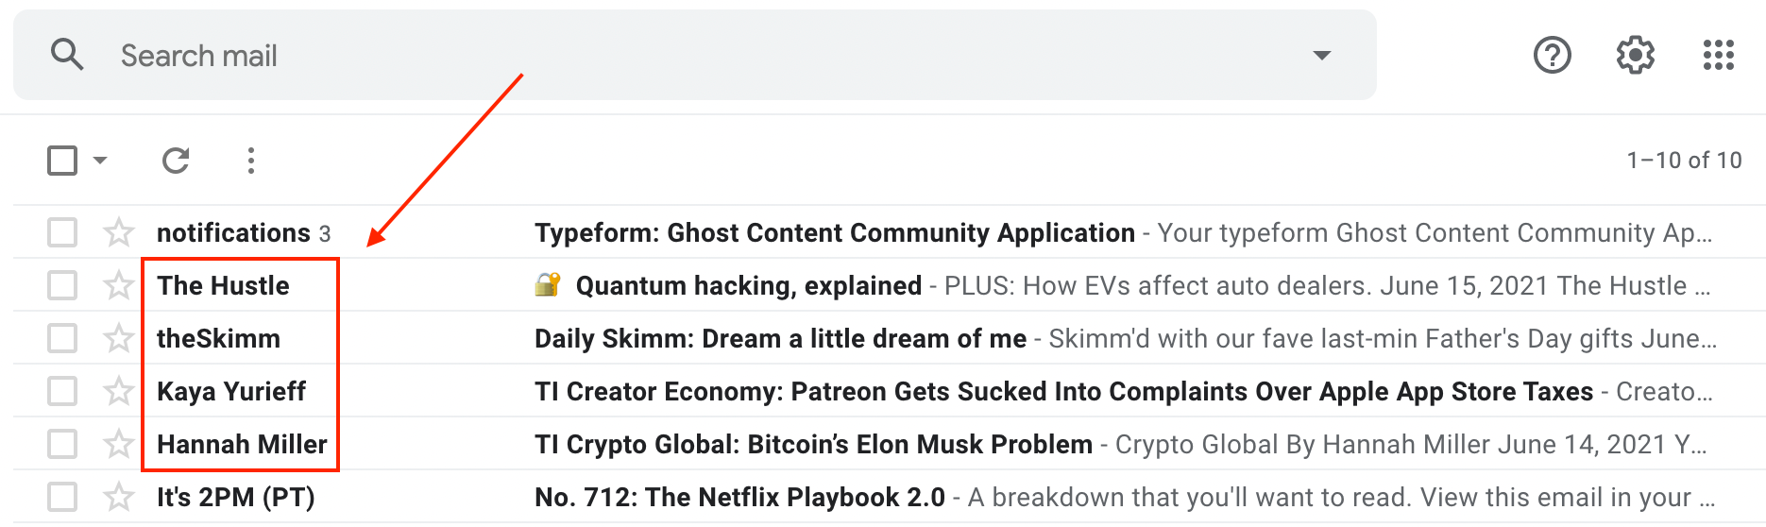1766x527 pixels.
Task: Tick the checkbox for theSkimm email
Action: pyautogui.click(x=62, y=338)
